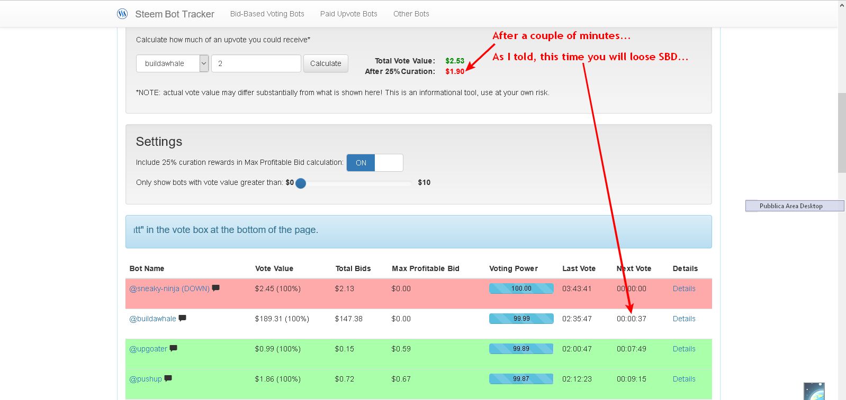The width and height of the screenshot is (846, 400).
Task: Open the Other Bots tab
Action: (411, 14)
